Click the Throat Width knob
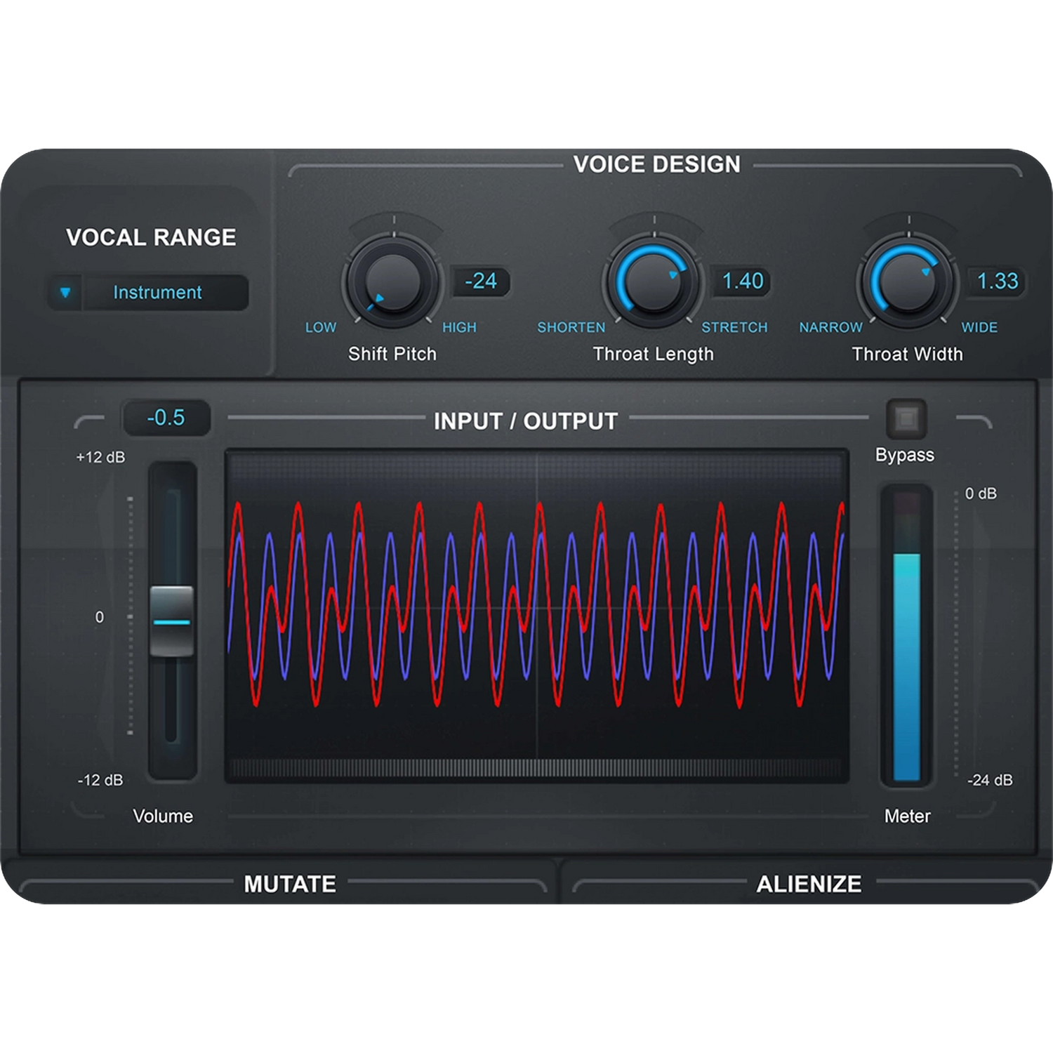This screenshot has height=1053, width=1053. coord(908,282)
